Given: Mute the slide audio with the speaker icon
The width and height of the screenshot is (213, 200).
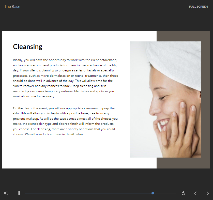Looking at the screenshot, I should 6,193.
